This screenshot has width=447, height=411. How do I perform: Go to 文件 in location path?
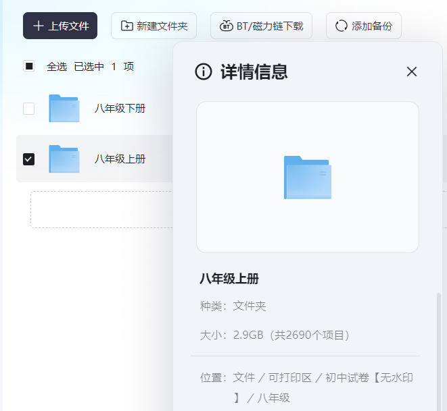click(243, 378)
